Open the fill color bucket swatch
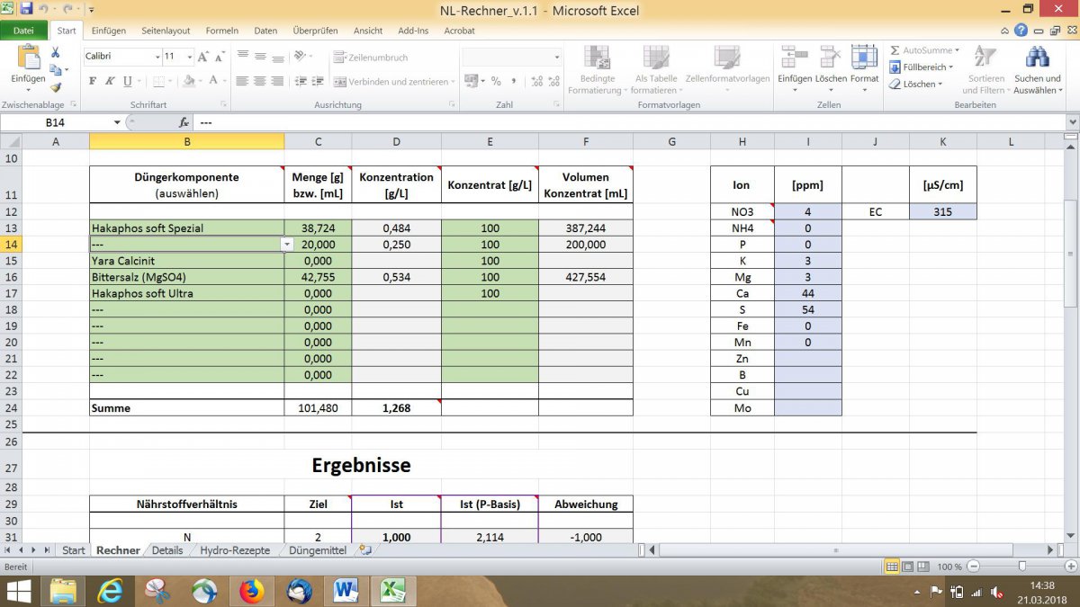The height and width of the screenshot is (607, 1080). (x=188, y=81)
